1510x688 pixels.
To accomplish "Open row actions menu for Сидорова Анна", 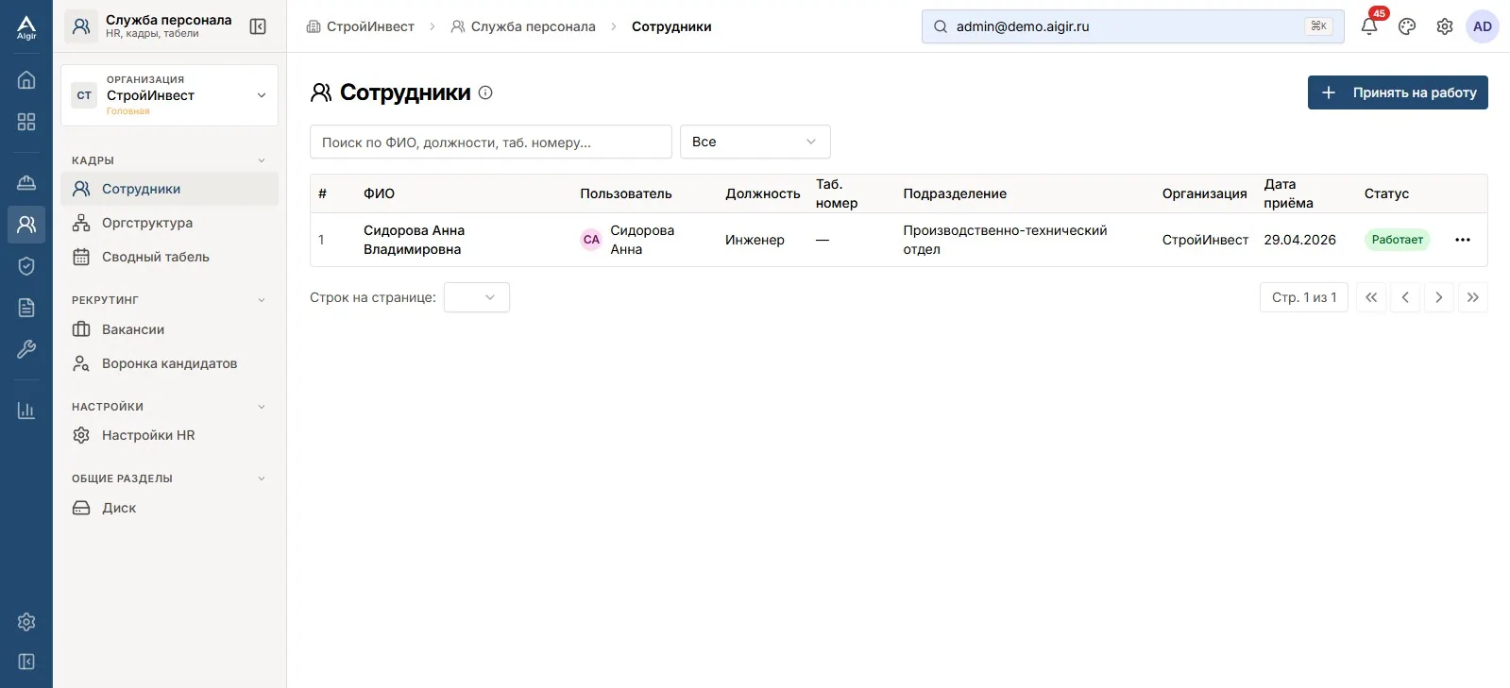I will click(1463, 240).
